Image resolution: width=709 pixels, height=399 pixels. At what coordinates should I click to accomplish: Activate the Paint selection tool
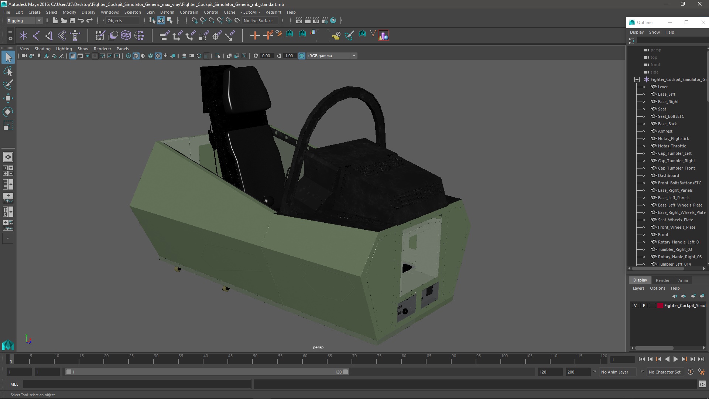click(x=8, y=85)
